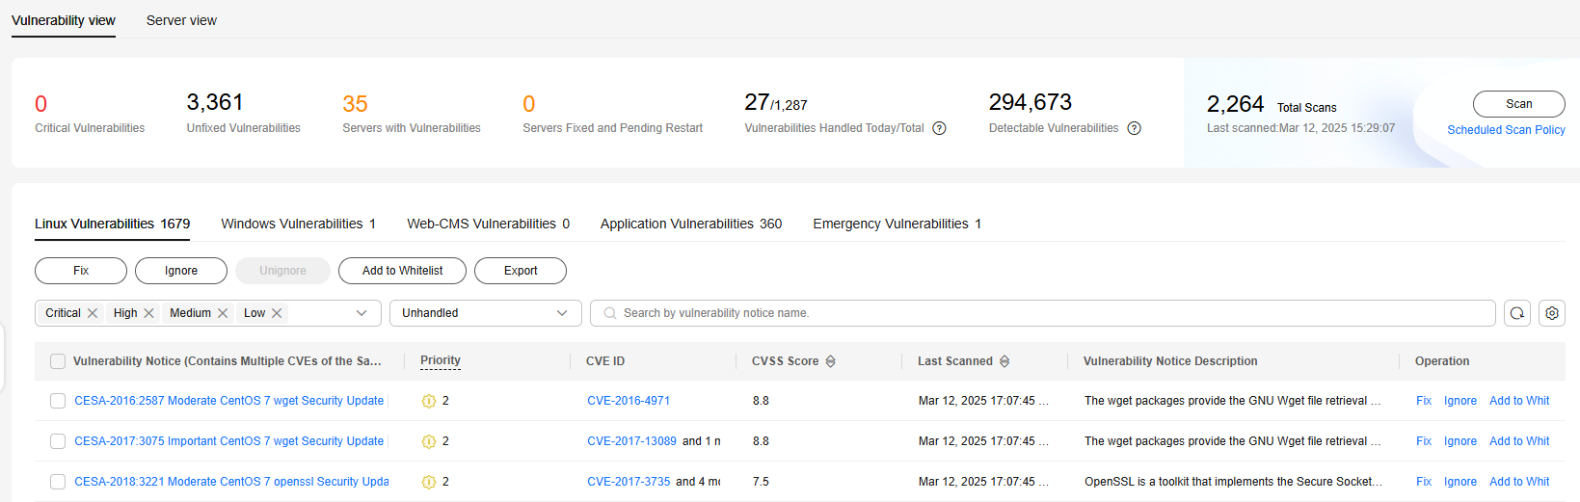
Task: Check the CESA-2016:2587 wget row checkbox
Action: pos(58,401)
